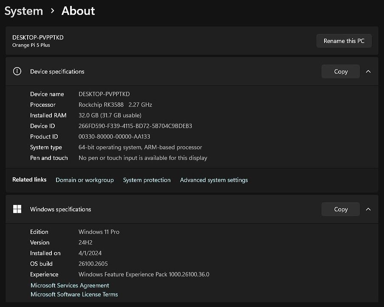Viewport: 384px width, 307px height.
Task: View Microsoft Software License Terms
Action: (x=74, y=294)
